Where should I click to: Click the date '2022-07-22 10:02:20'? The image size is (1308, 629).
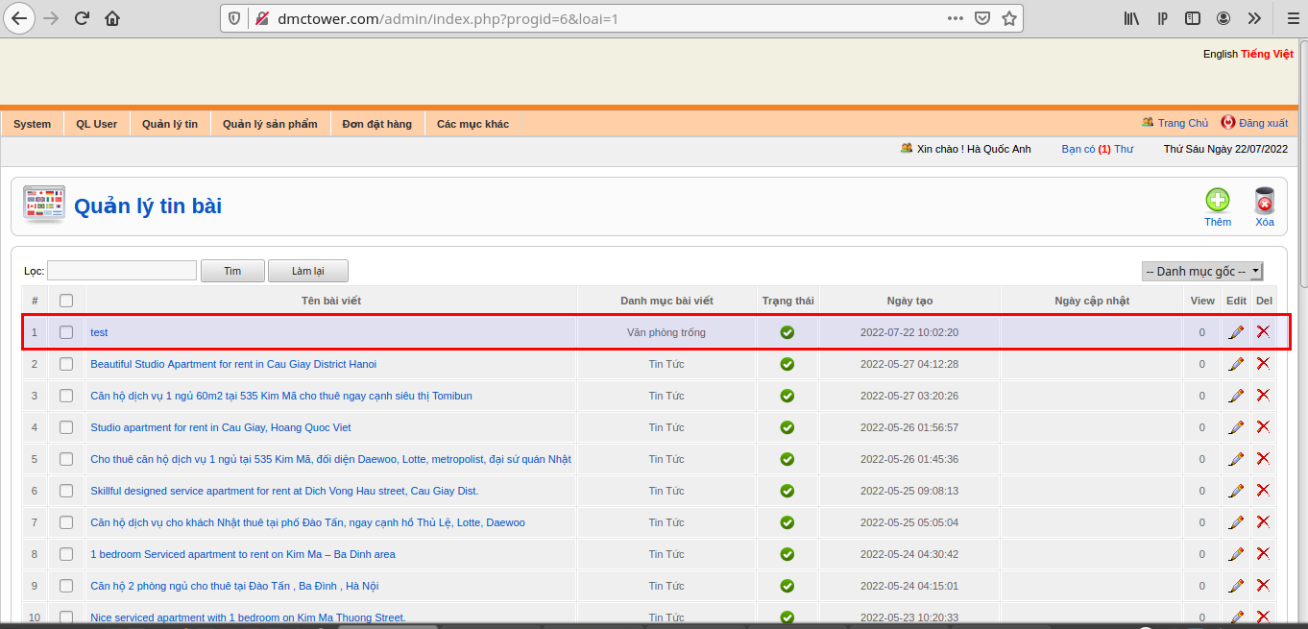(x=909, y=332)
